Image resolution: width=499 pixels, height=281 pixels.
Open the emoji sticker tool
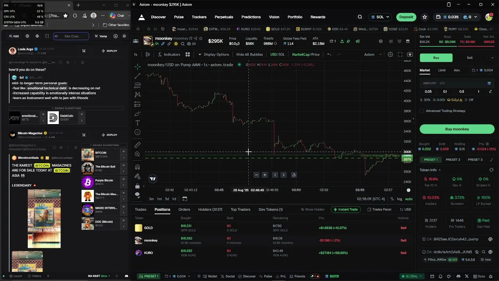[137, 133]
